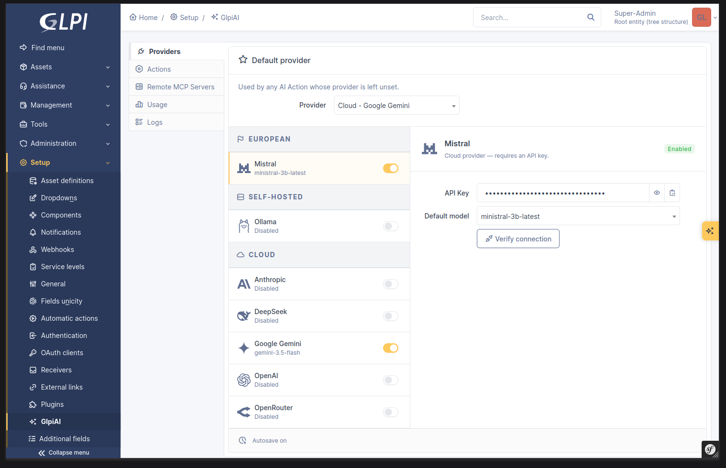Viewport: 726px width, 468px height.
Task: Open the Plugins menu item
Action: point(64,404)
